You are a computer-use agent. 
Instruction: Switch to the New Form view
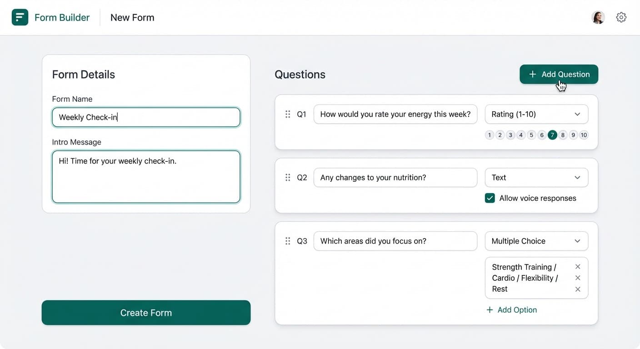tap(132, 17)
